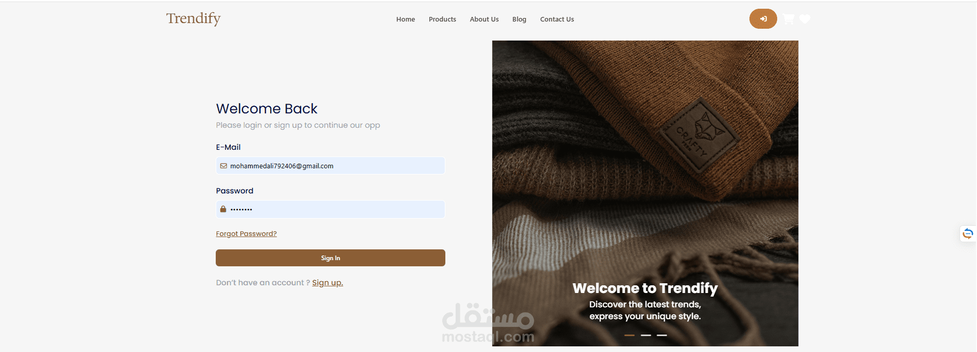The image size is (977, 352).
Task: Go to the Home menu item
Action: [405, 19]
